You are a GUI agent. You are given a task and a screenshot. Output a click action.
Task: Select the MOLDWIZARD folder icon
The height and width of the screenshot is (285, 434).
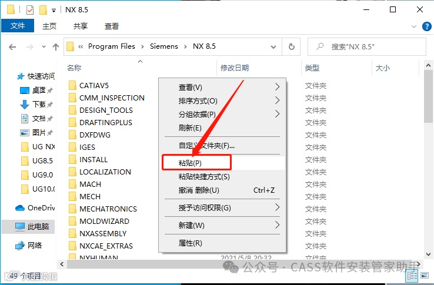(x=72, y=221)
